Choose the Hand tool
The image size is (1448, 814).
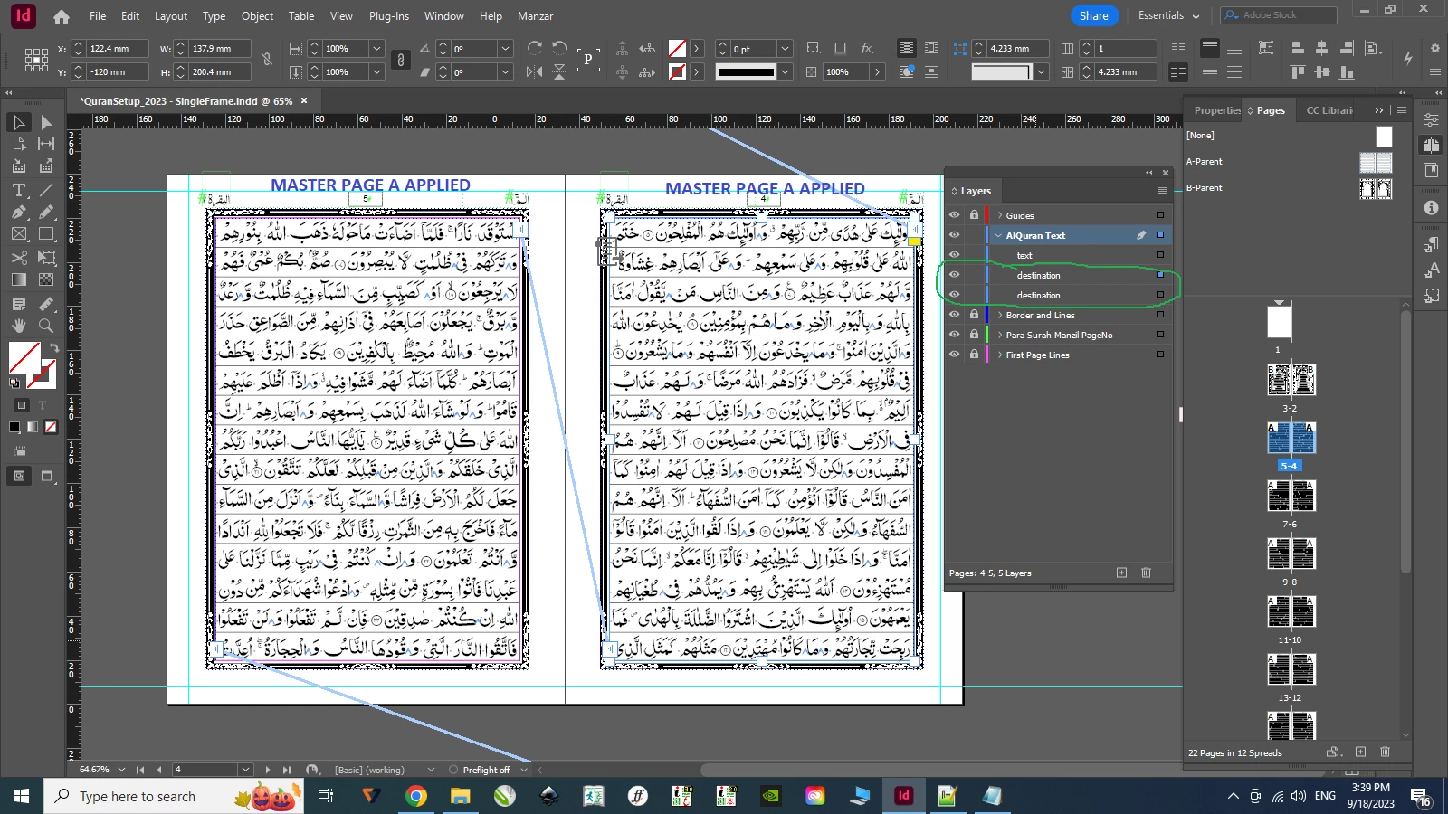tap(19, 326)
